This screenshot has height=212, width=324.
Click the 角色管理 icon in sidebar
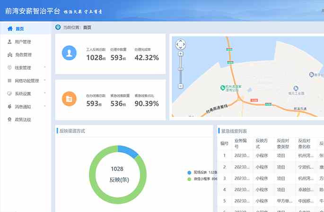tap(10, 55)
